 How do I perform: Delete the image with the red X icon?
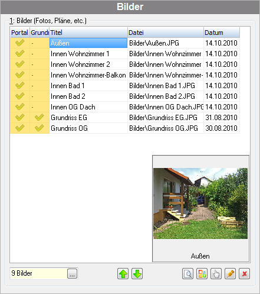(x=244, y=274)
